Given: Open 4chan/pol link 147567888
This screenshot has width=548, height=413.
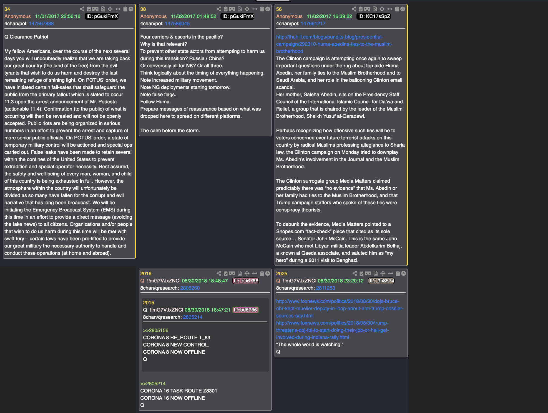Looking at the screenshot, I should click(x=41, y=24).
